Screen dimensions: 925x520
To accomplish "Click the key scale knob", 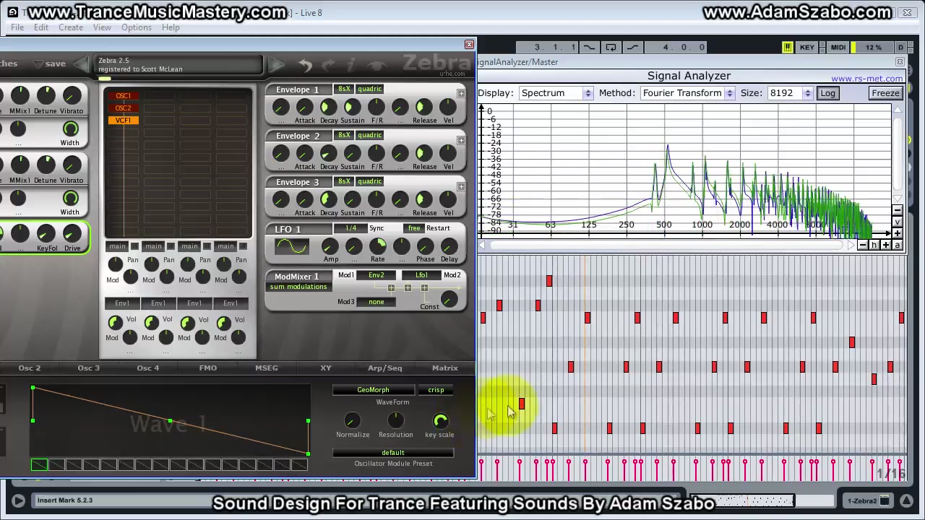I will coord(440,421).
